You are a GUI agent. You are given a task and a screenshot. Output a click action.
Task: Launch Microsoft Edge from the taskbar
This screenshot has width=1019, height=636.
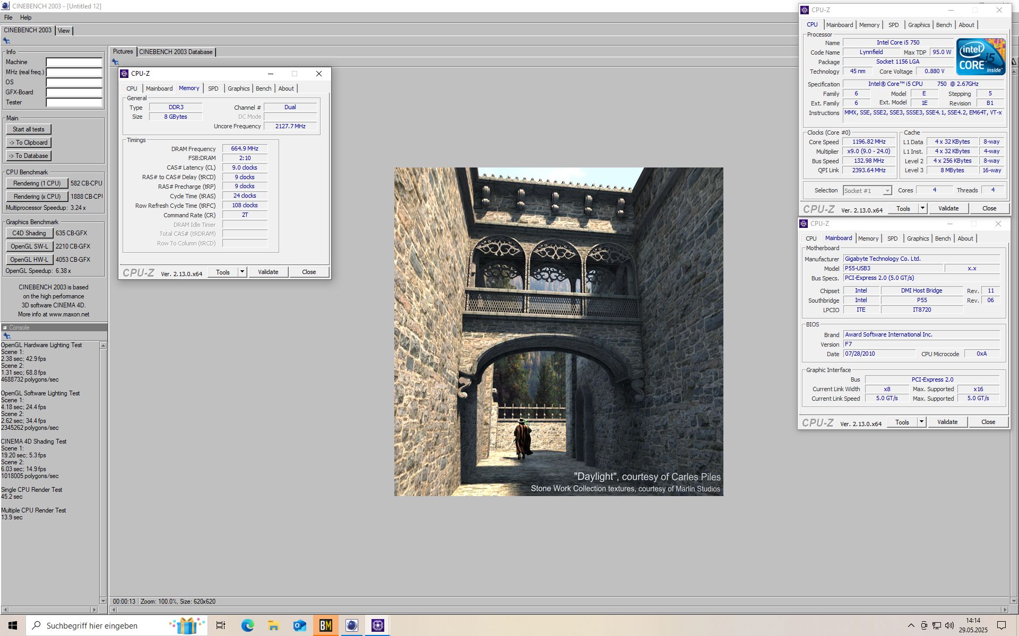tap(247, 625)
